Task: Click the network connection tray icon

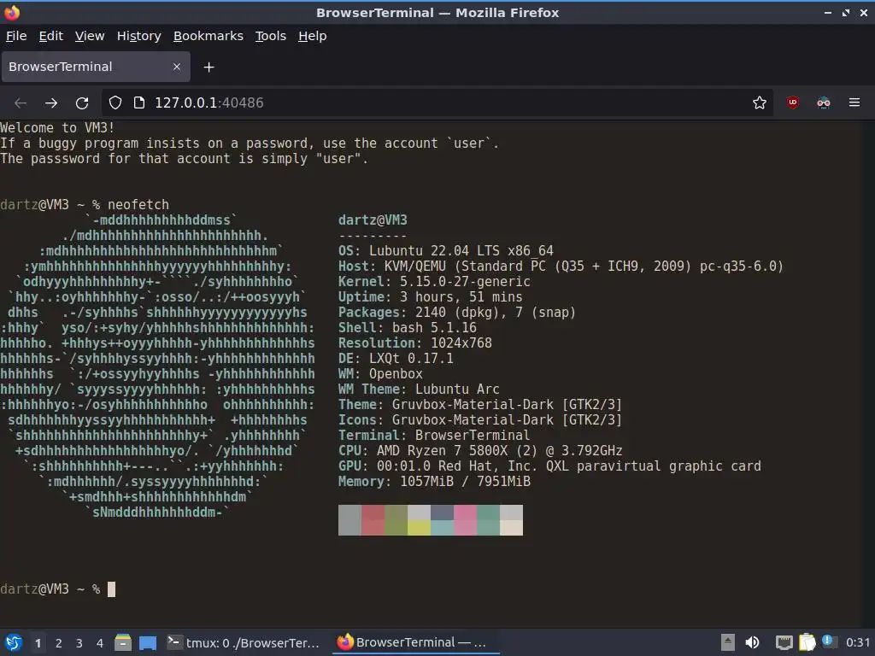Action: click(784, 642)
